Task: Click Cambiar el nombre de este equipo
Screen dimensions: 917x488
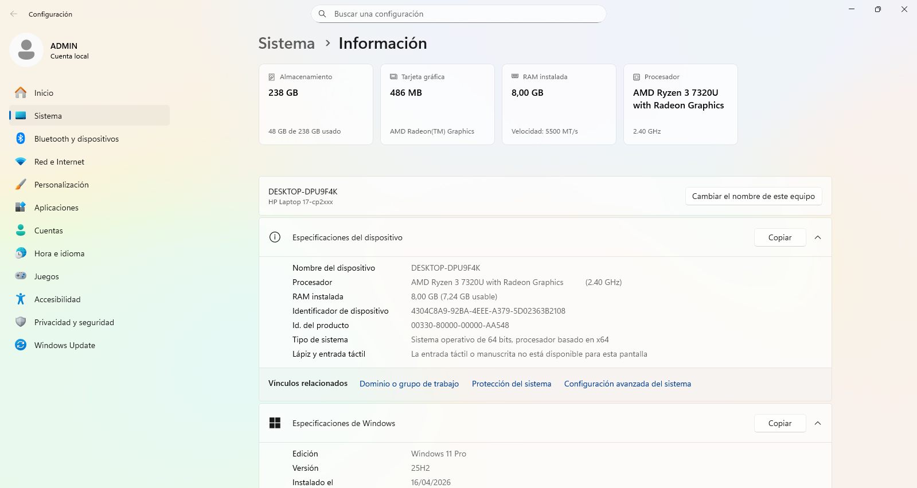Action: tap(754, 196)
